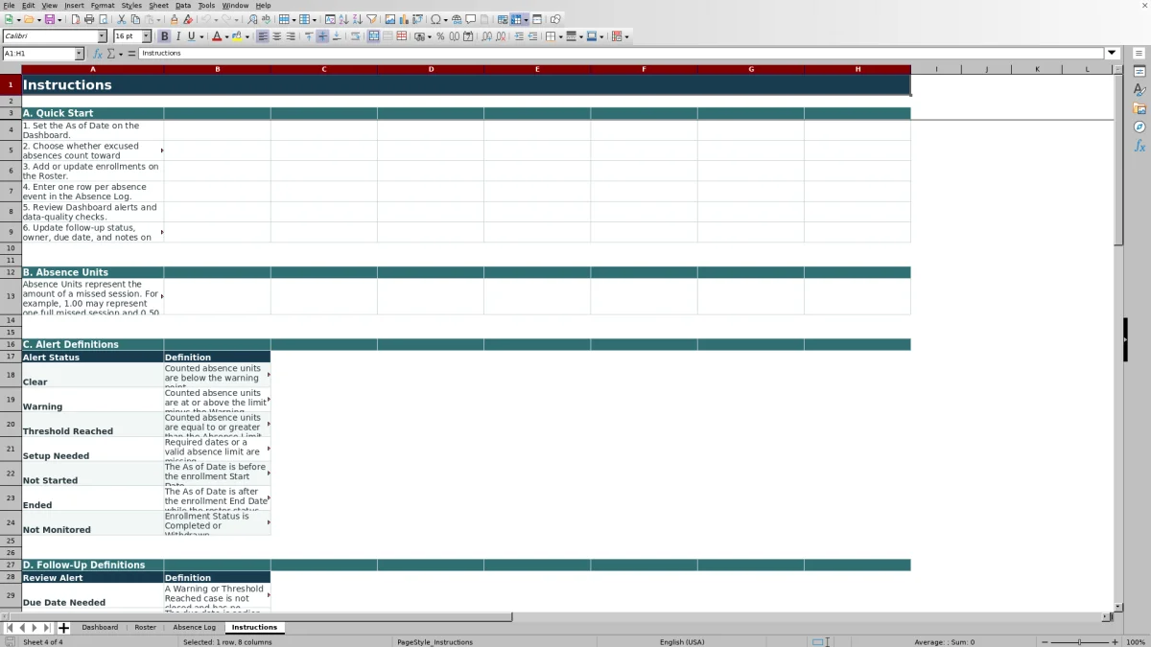Open the Format menu

tap(103, 6)
